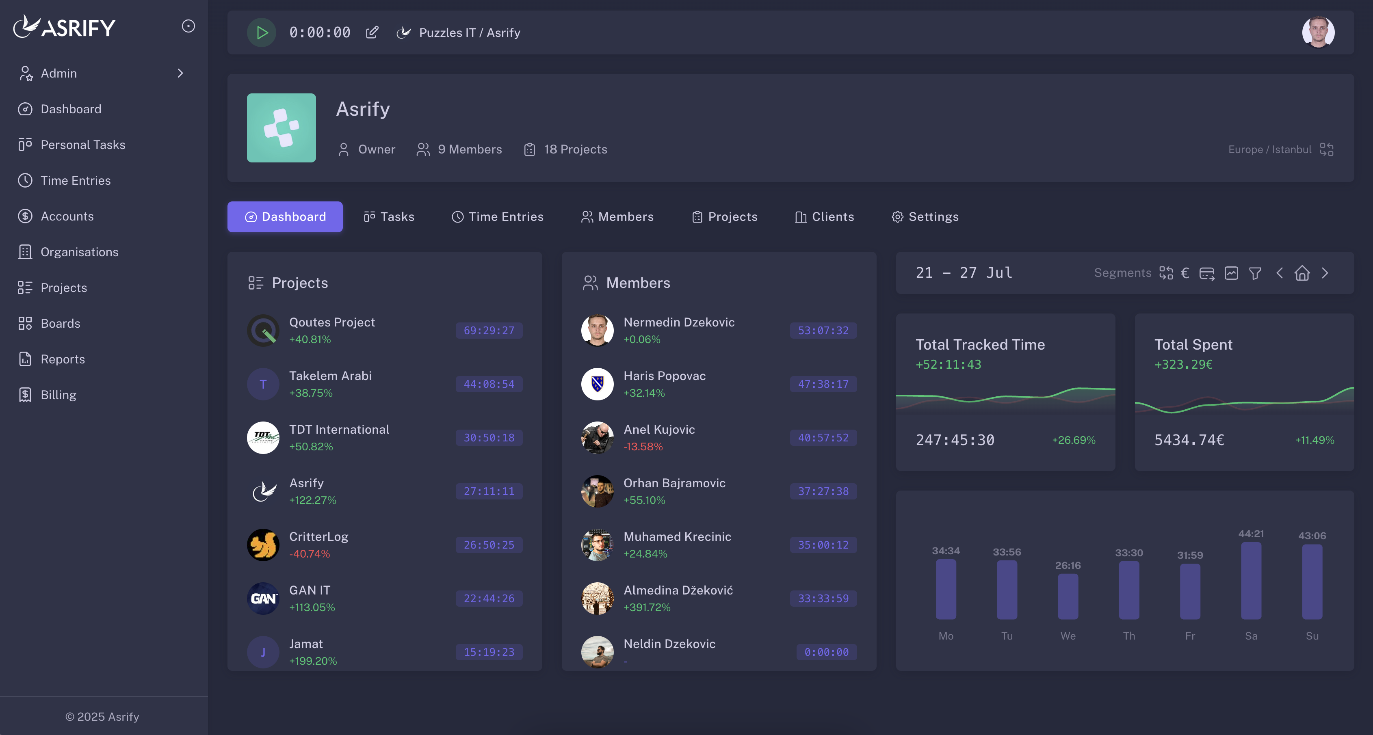The image size is (1373, 735).
Task: Select the Dashboard tab
Action: pos(285,216)
